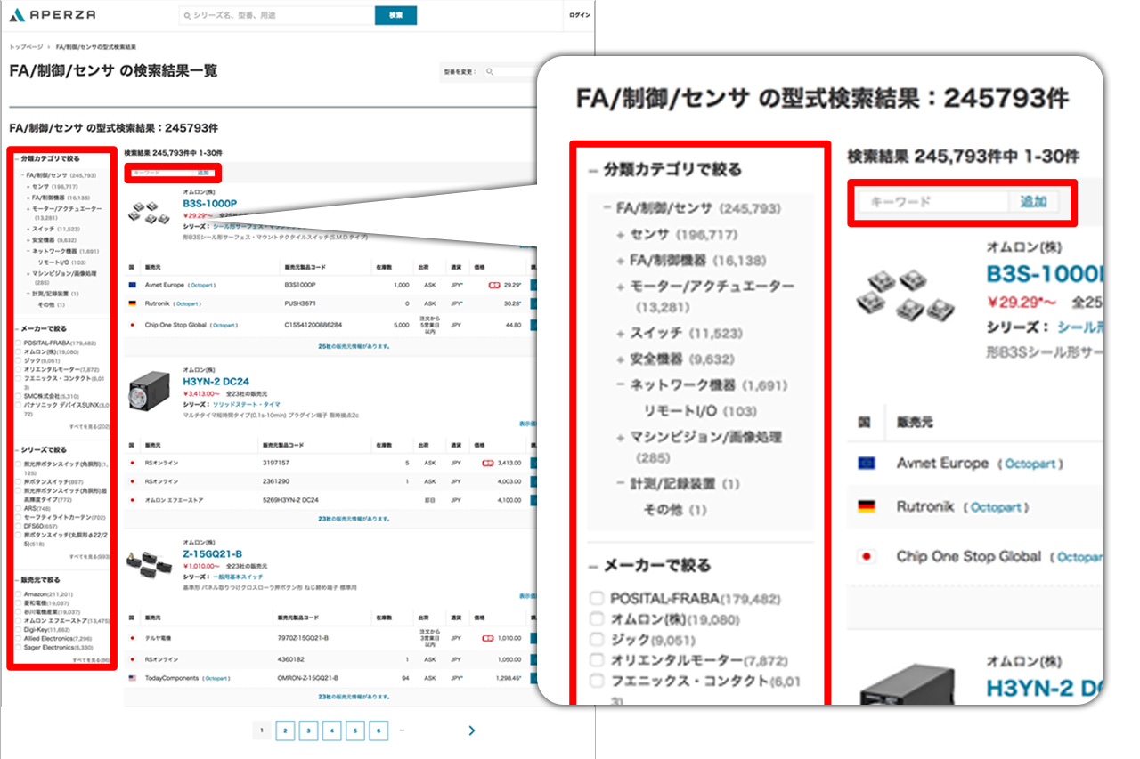The image size is (1140, 759).
Task: Expand the スイッチ category in the enlarged view
Action: (x=621, y=333)
